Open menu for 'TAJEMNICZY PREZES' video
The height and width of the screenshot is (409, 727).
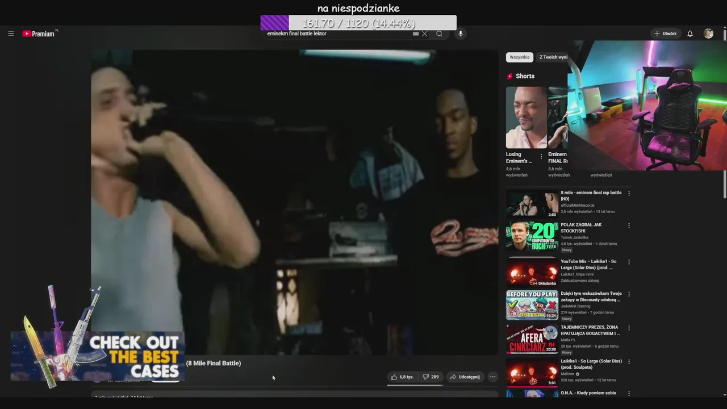point(629,328)
